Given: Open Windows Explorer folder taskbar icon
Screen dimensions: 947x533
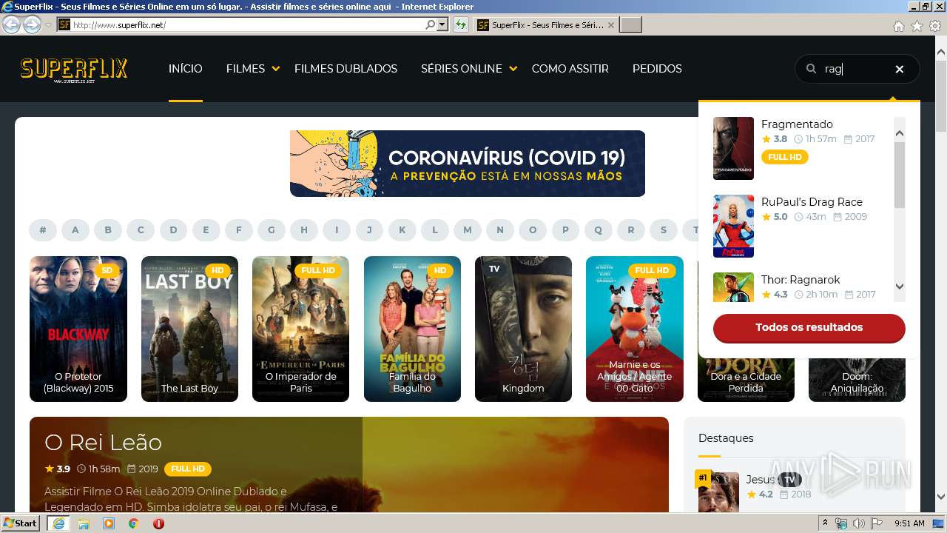Looking at the screenshot, I should tap(84, 523).
